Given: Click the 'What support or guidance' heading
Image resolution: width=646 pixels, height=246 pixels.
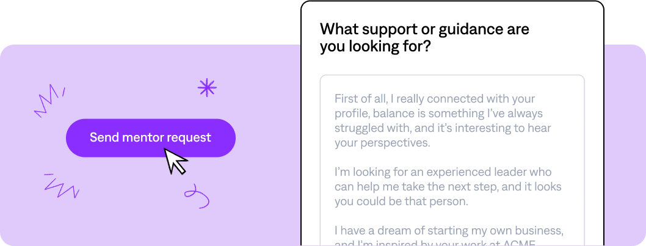Looking at the screenshot, I should point(424,29).
